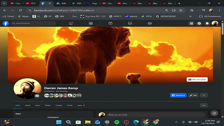Click the Search Facebook field
The width and height of the screenshot is (224, 126).
(33, 23)
